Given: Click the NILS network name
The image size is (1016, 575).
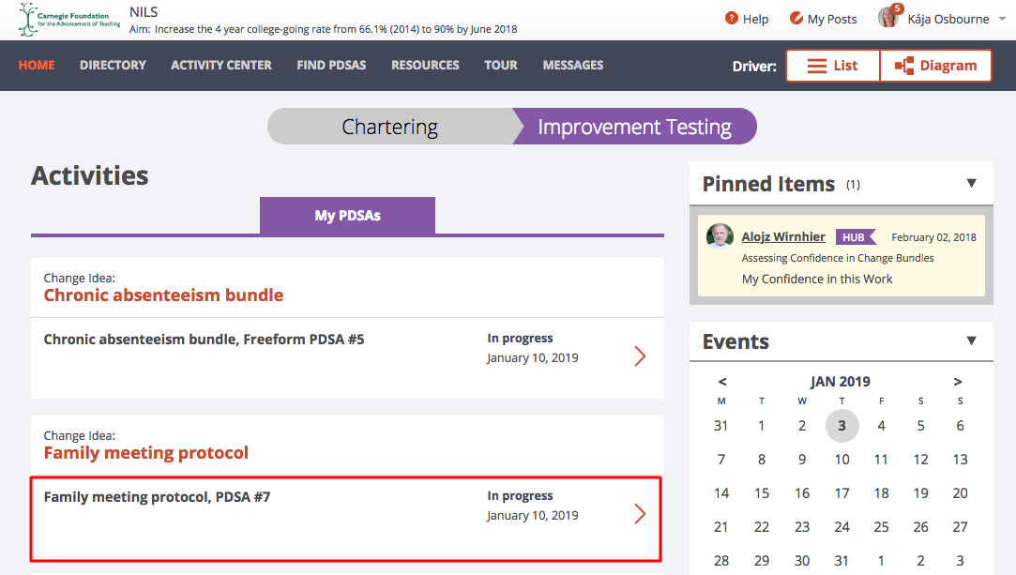Looking at the screenshot, I should (x=144, y=11).
